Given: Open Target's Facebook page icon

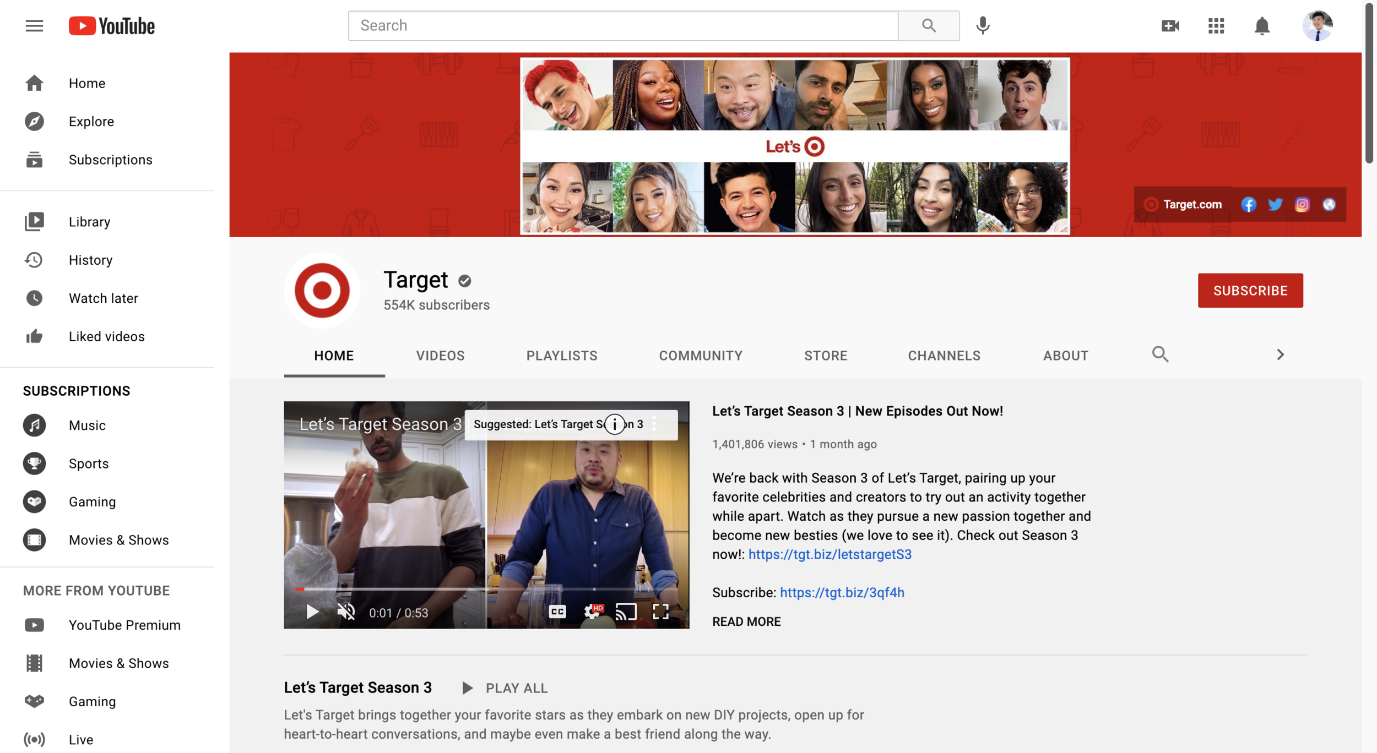Looking at the screenshot, I should (1248, 205).
